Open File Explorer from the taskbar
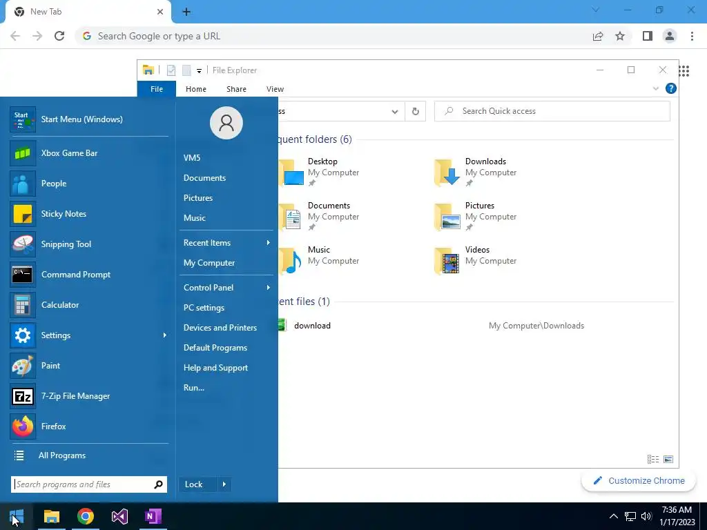 coord(51,516)
